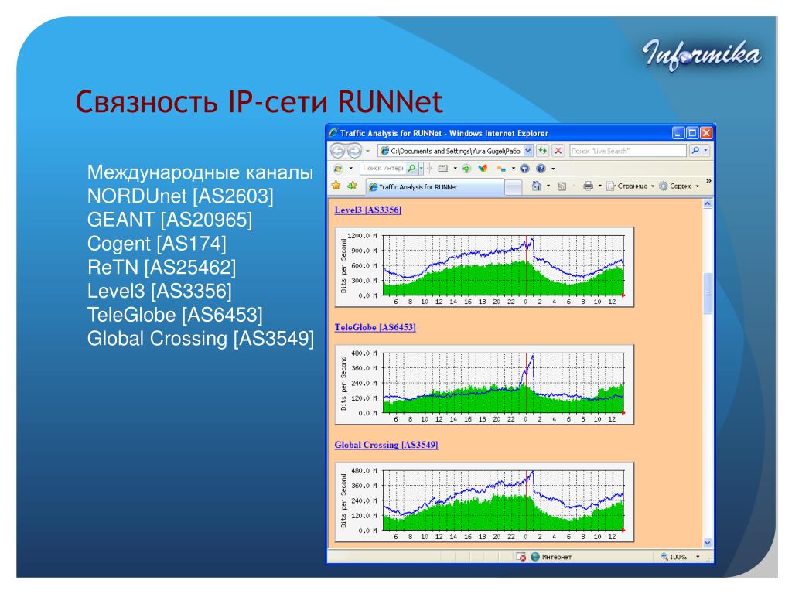792x594 pixels.
Task: Click the Refresh page icon
Action: [542, 151]
